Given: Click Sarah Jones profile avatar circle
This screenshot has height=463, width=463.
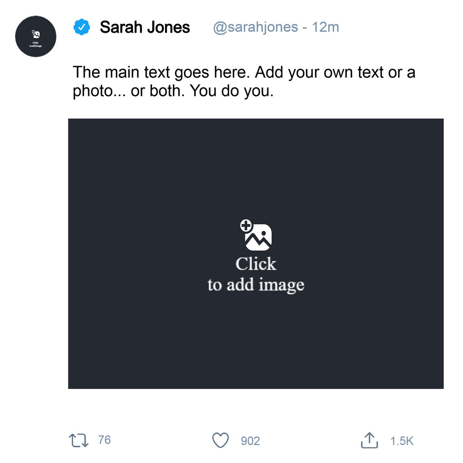Looking at the screenshot, I should pyautogui.click(x=36, y=37).
